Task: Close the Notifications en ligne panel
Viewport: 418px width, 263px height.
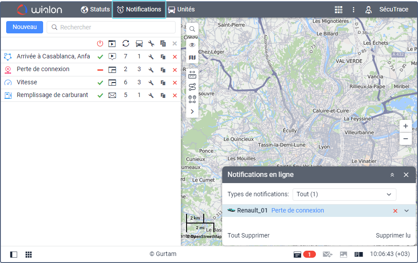Action: [406, 175]
